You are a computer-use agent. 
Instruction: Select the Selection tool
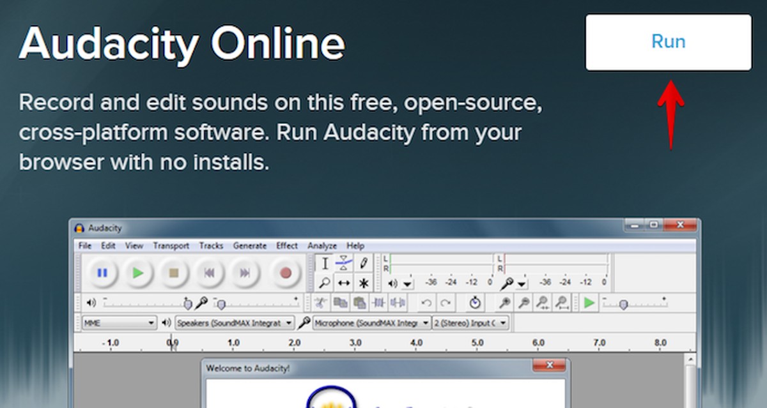point(326,263)
